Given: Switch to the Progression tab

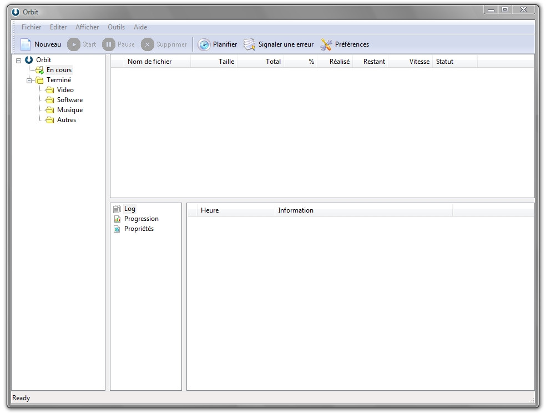Looking at the screenshot, I should 140,219.
